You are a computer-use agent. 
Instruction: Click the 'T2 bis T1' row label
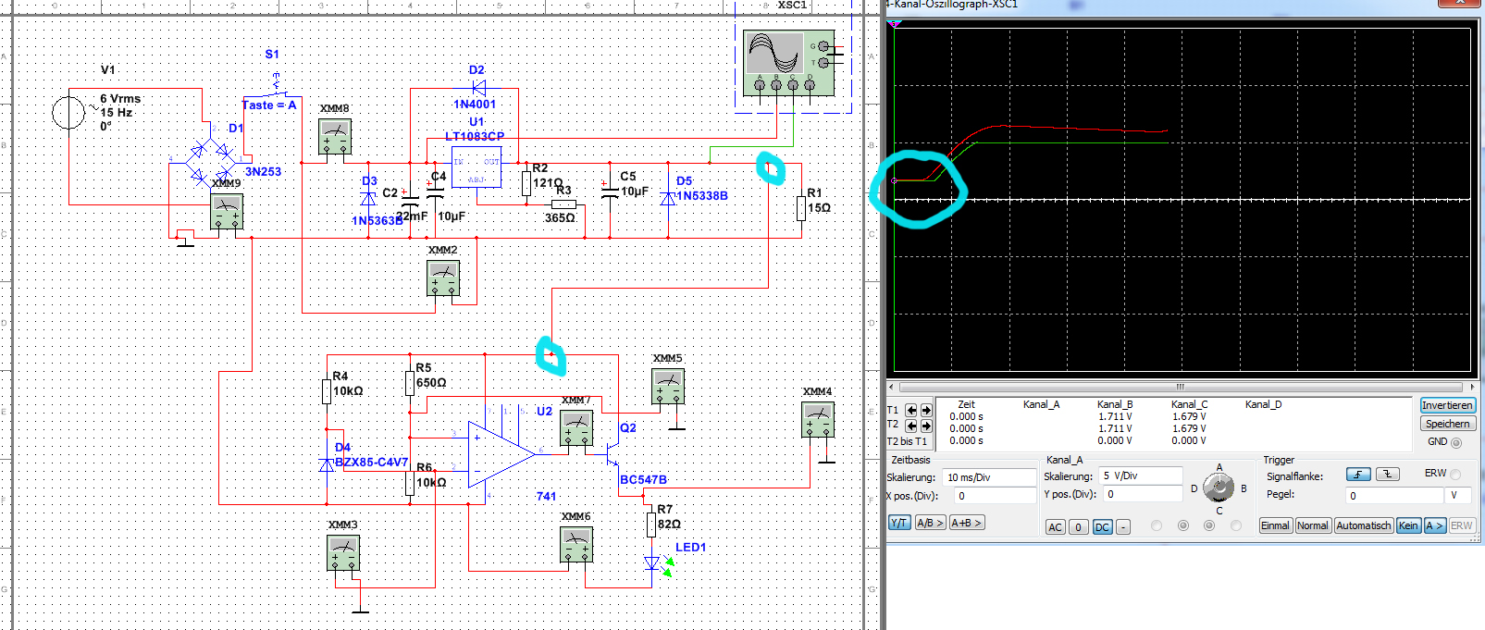907,441
